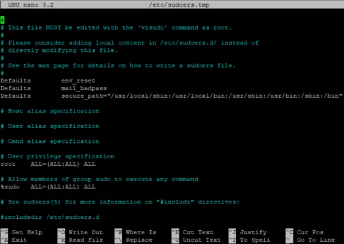Click the %sudo group privilege line
The width and height of the screenshot is (344, 244).
tap(48, 186)
